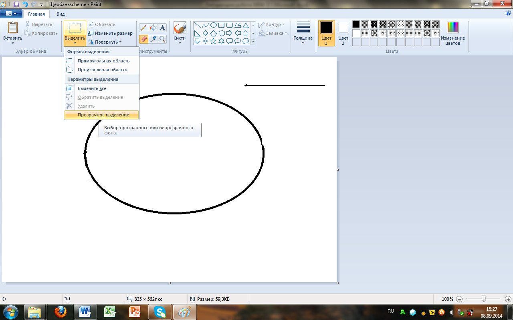Pick the Right arrow shape
Image resolution: width=513 pixels, height=320 pixels.
(230, 33)
